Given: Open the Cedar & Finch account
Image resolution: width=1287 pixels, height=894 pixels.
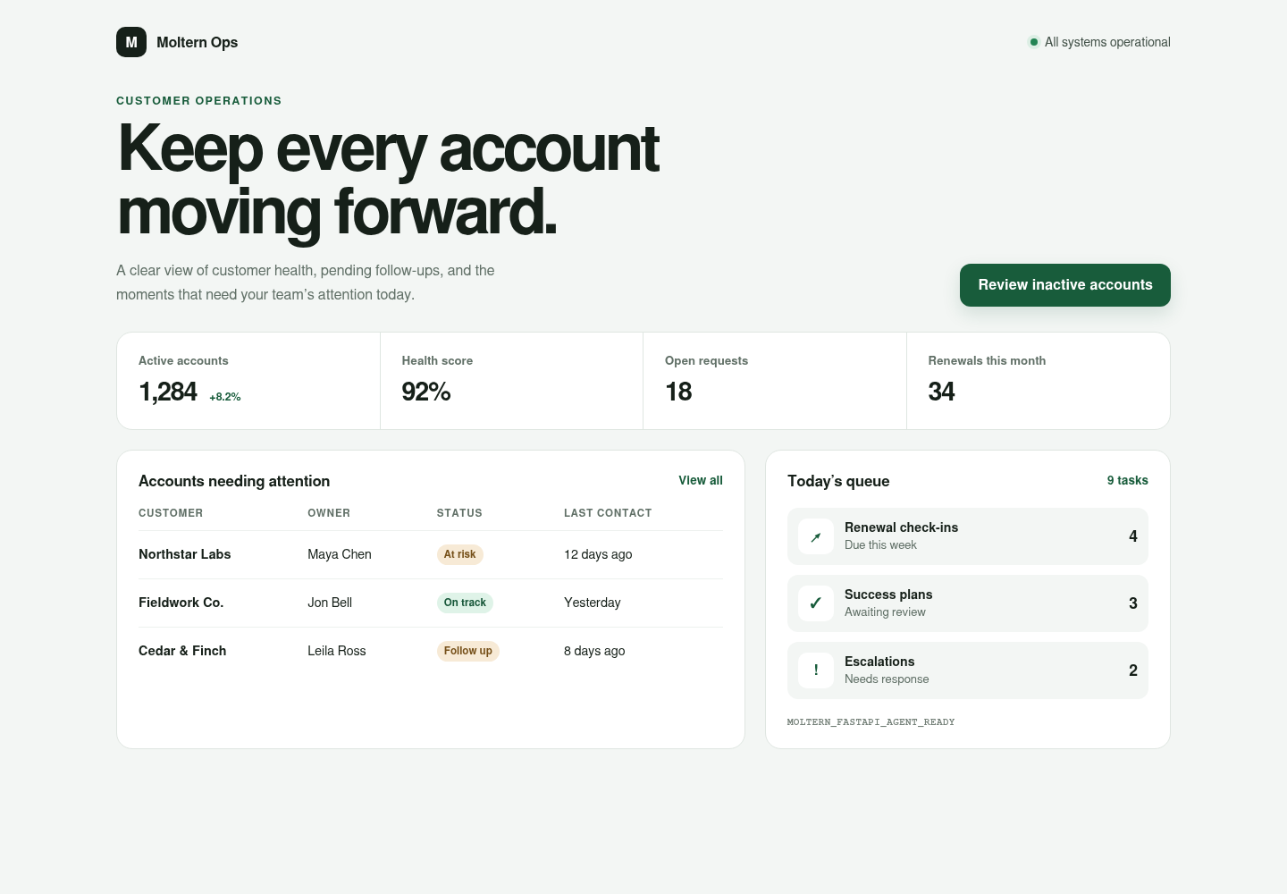Looking at the screenshot, I should point(182,651).
